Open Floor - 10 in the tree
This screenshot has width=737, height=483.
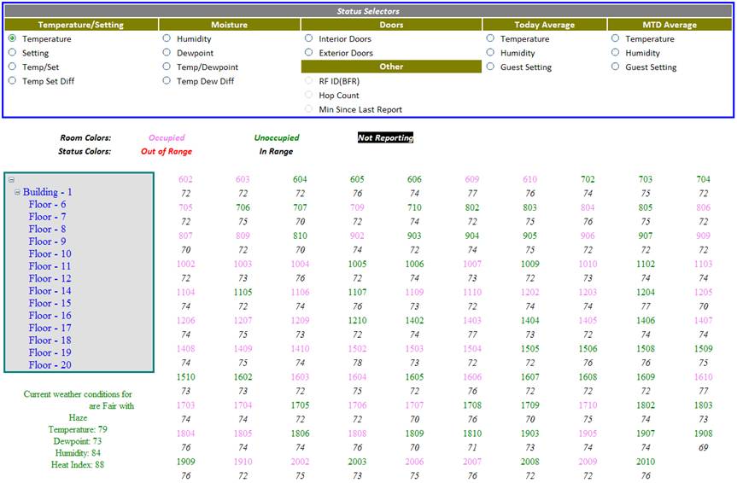(x=50, y=253)
